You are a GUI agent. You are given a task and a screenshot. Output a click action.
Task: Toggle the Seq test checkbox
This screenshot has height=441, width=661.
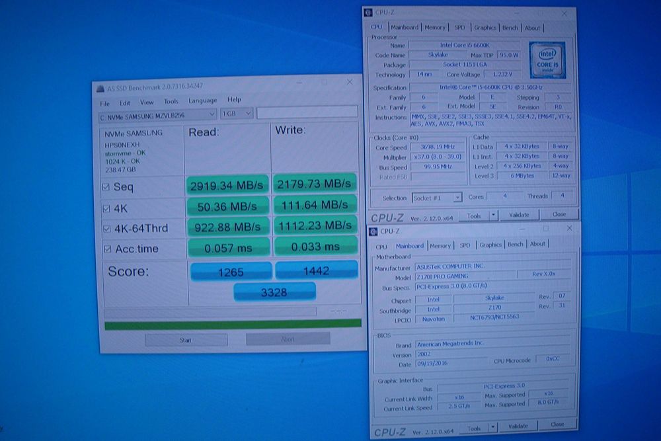(106, 186)
